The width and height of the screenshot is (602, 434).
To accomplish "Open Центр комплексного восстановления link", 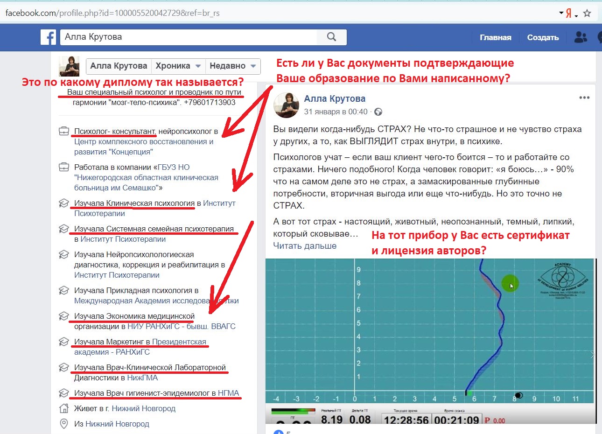I will (144, 147).
